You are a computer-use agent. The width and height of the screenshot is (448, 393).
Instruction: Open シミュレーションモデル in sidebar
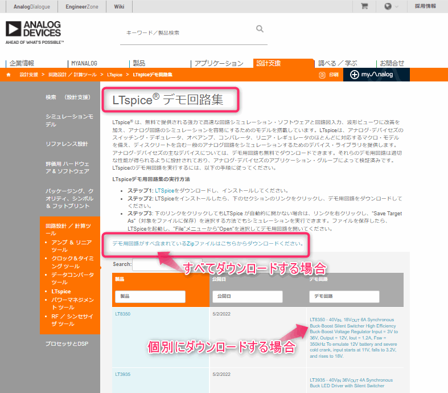click(x=69, y=120)
